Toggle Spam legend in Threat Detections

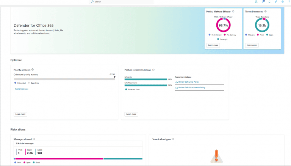click(270, 35)
